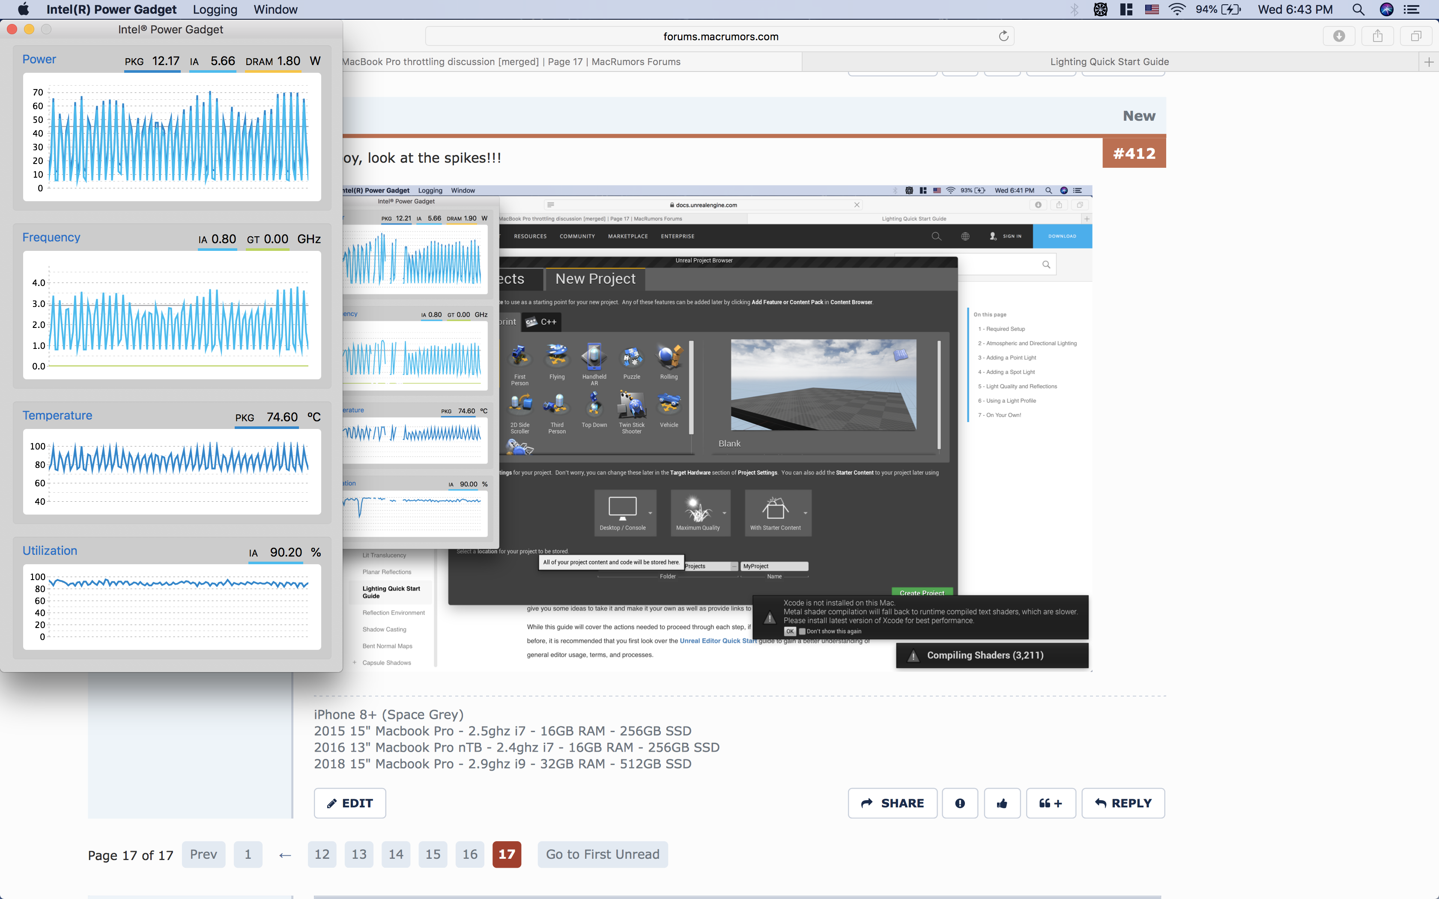The image size is (1439, 899).
Task: Click Go to First Unread button
Action: click(x=602, y=854)
